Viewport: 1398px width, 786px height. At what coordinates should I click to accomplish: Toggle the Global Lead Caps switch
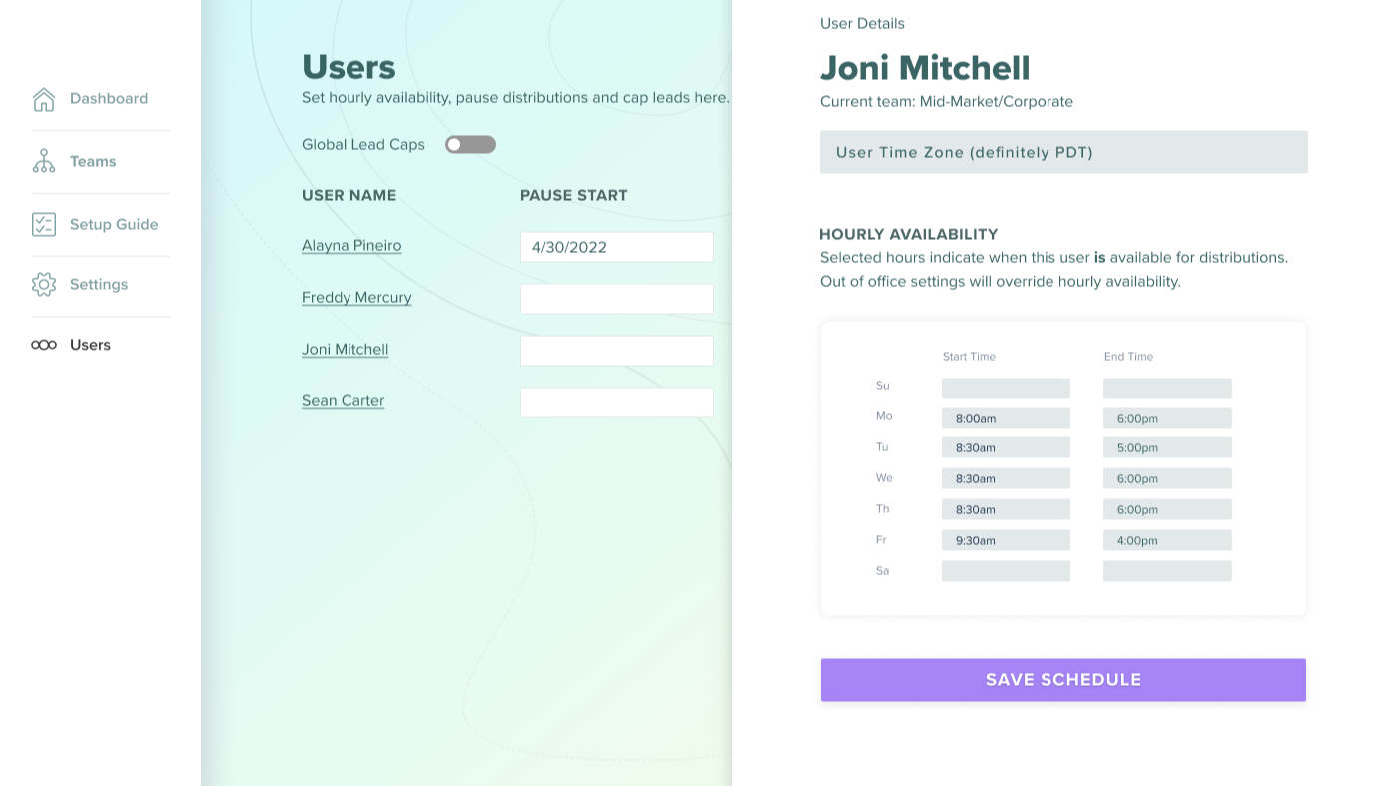point(470,145)
